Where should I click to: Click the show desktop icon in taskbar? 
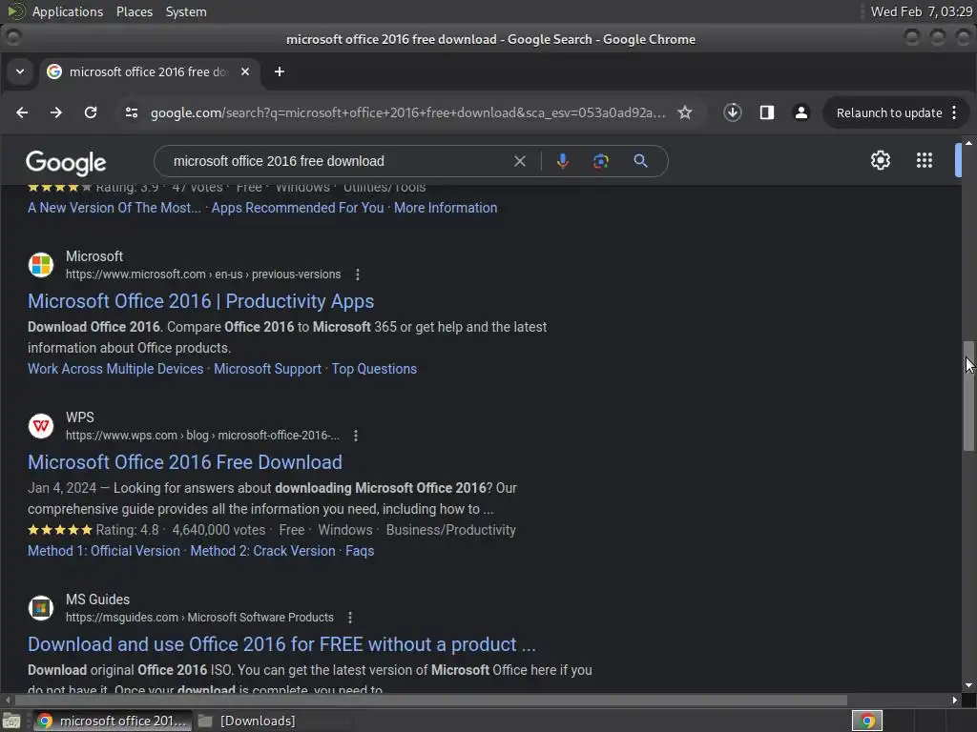(x=11, y=721)
